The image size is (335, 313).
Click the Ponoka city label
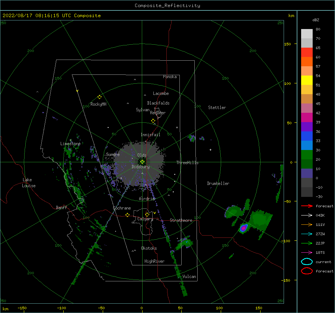pyautogui.click(x=170, y=77)
